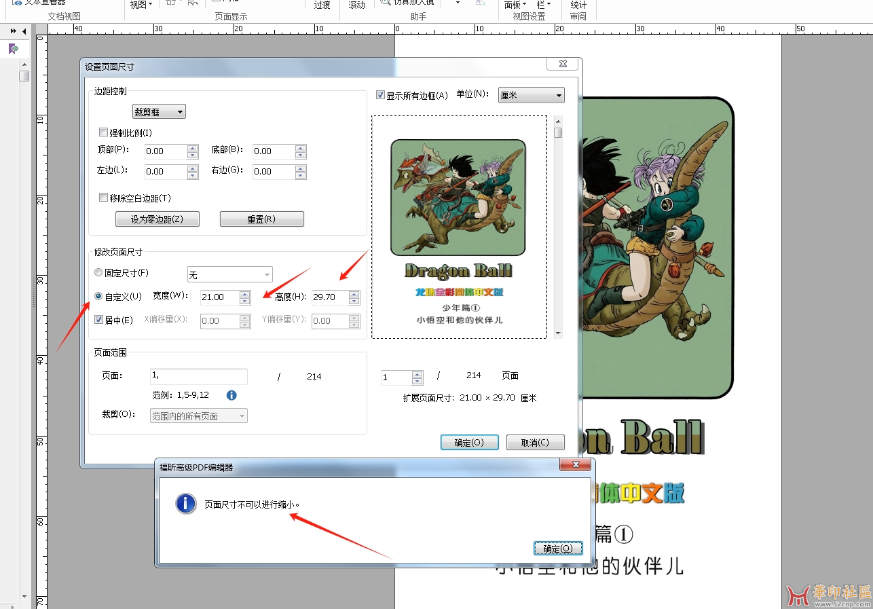
Task: Increase the 顶部 margin with up arrow
Action: pyautogui.click(x=193, y=148)
